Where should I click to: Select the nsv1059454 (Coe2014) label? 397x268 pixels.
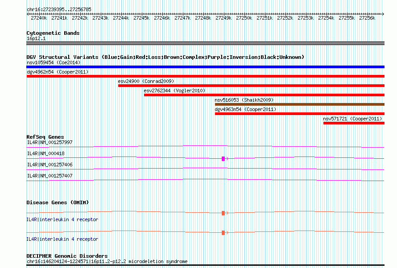pyautogui.click(x=54, y=62)
